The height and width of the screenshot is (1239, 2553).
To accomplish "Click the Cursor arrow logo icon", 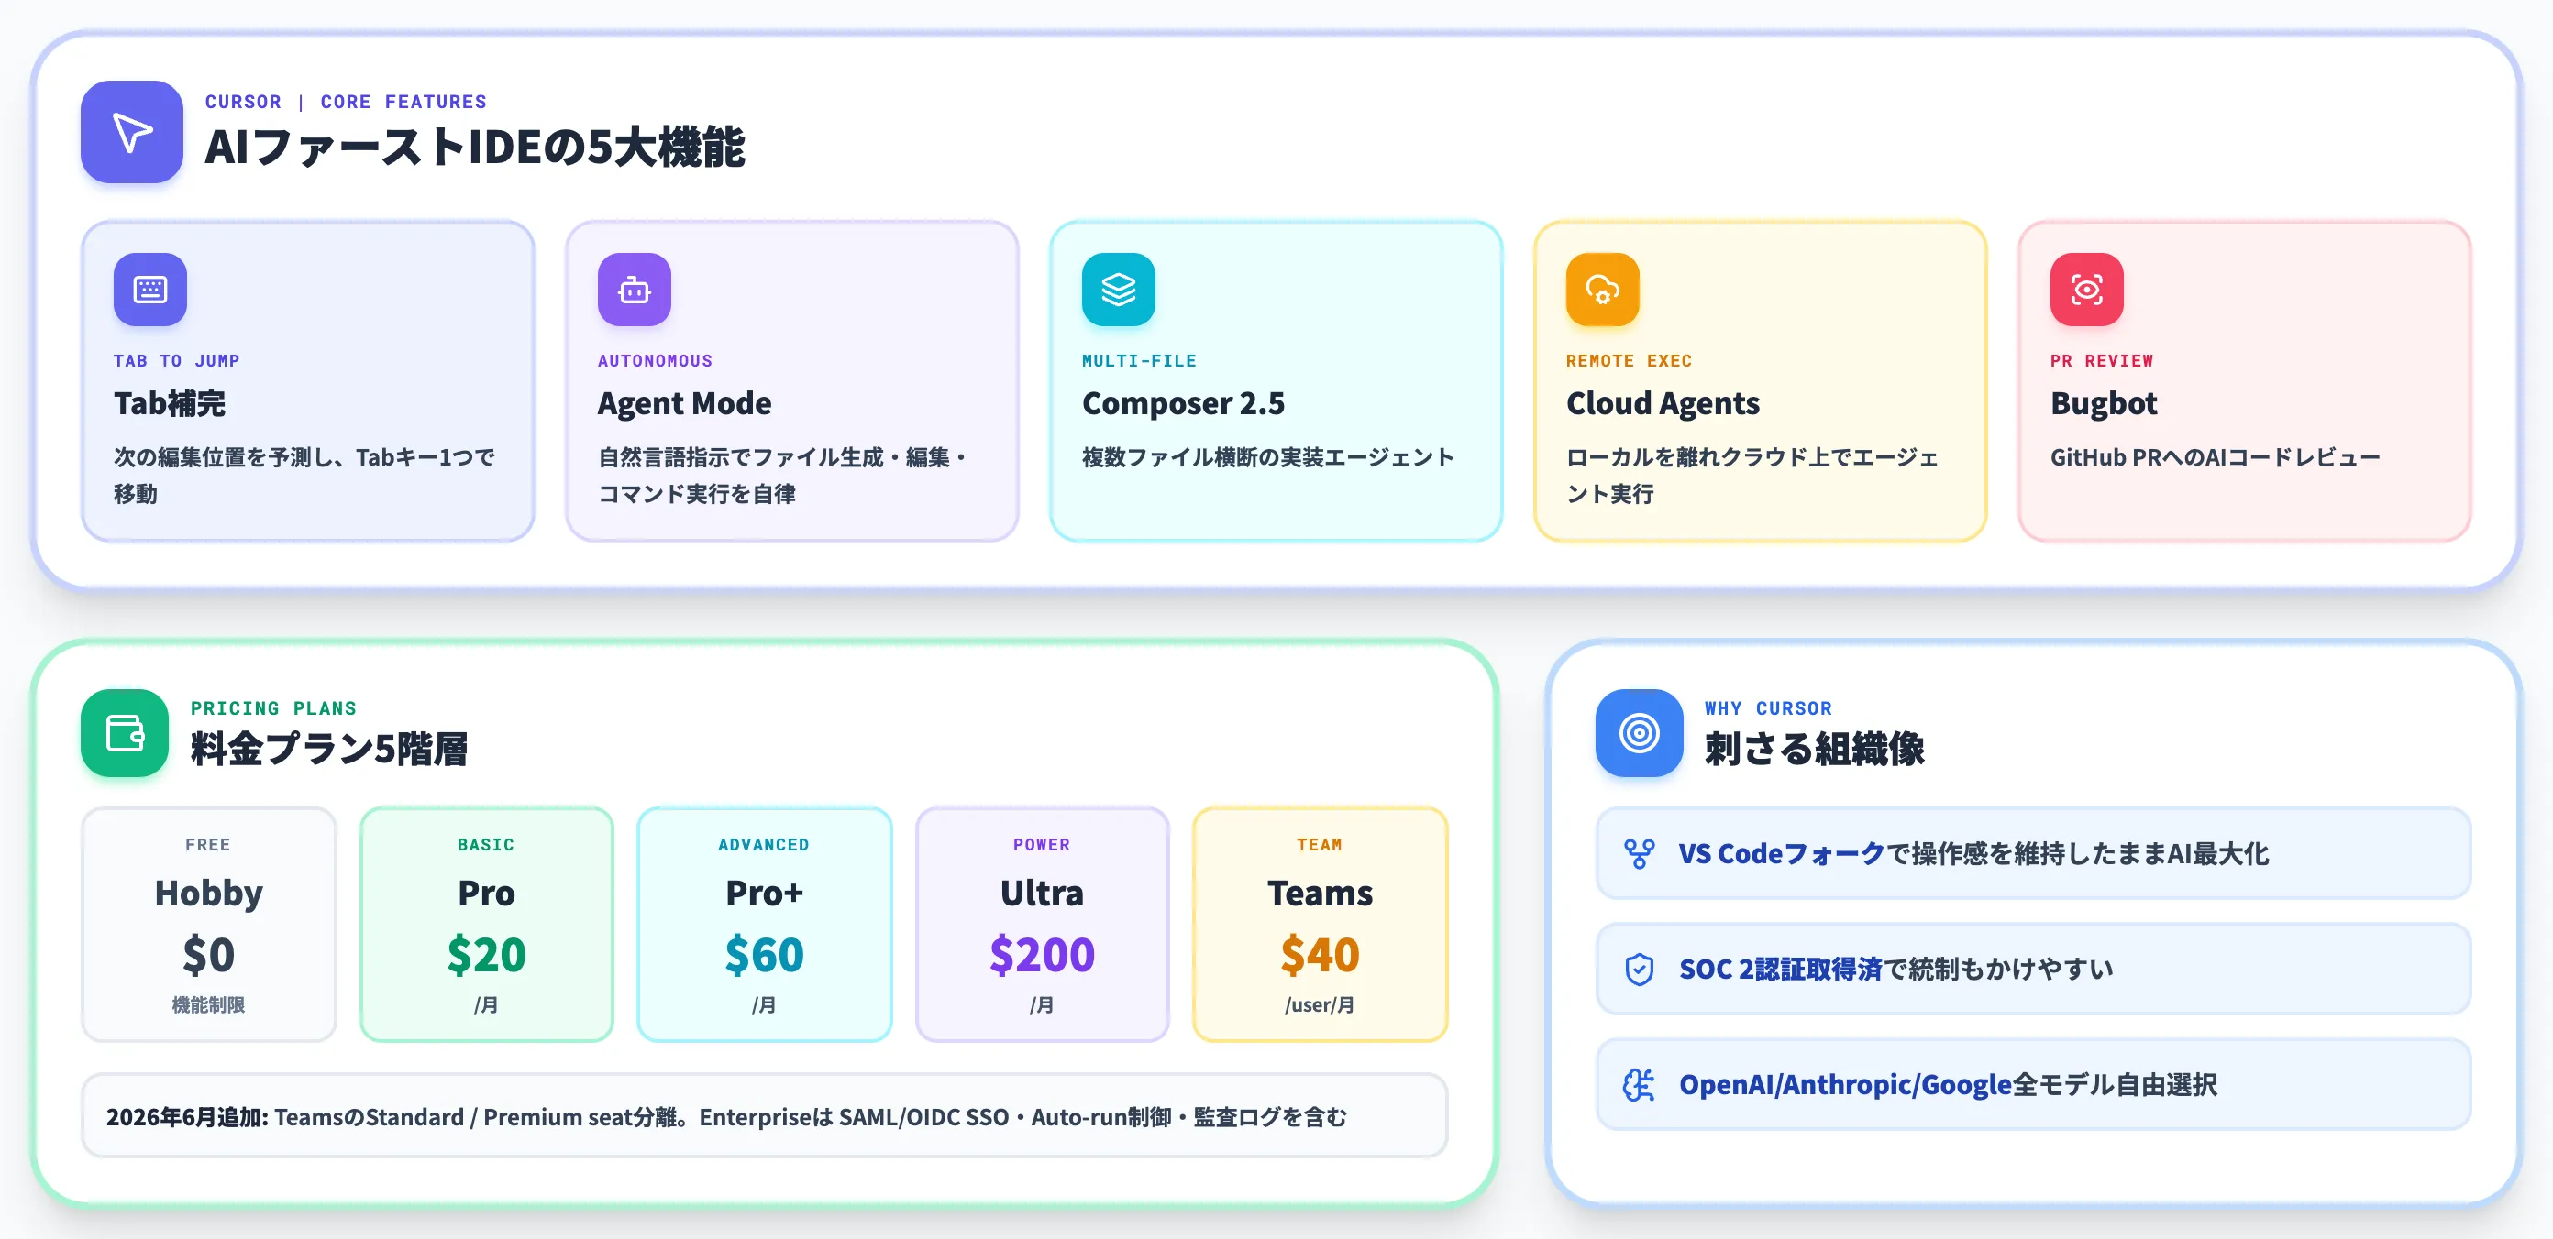I will [132, 132].
